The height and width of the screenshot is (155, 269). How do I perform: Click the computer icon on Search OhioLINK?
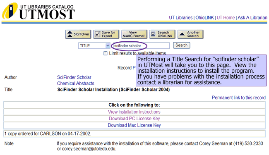[x=153, y=34]
